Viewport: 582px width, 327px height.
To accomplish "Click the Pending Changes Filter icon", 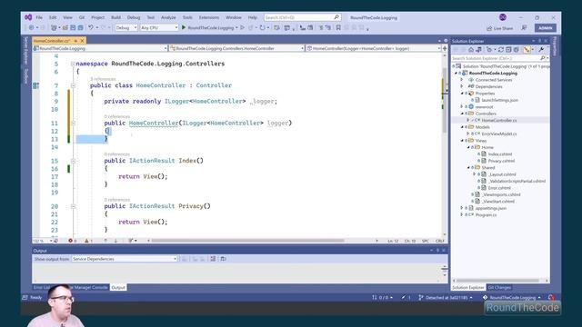I will pyautogui.click(x=489, y=50).
